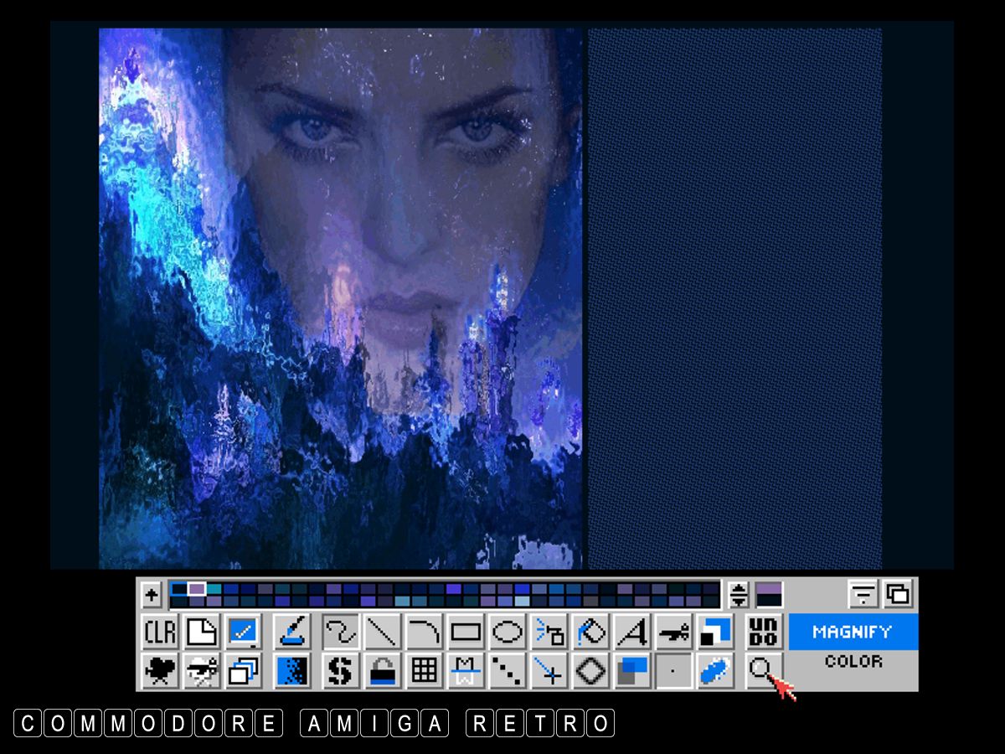Click the magnifying glass zoom icon
This screenshot has height=754, width=1005.
click(760, 670)
